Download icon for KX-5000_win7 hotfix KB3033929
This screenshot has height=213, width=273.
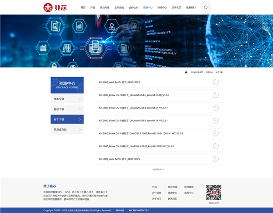pyautogui.click(x=216, y=159)
